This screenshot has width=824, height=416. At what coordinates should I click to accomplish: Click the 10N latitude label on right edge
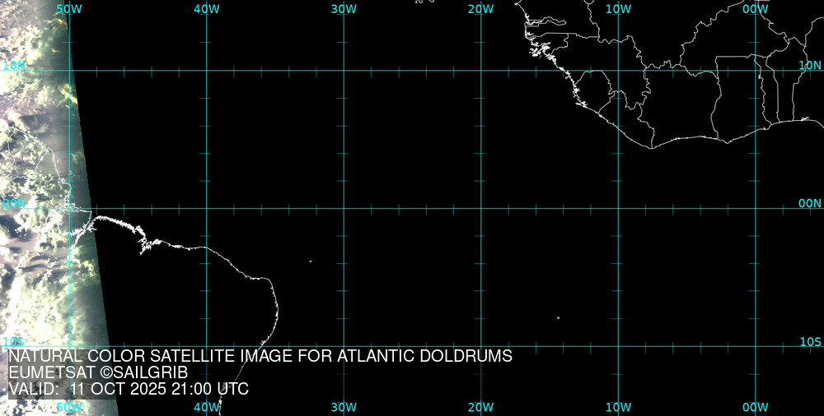point(810,65)
